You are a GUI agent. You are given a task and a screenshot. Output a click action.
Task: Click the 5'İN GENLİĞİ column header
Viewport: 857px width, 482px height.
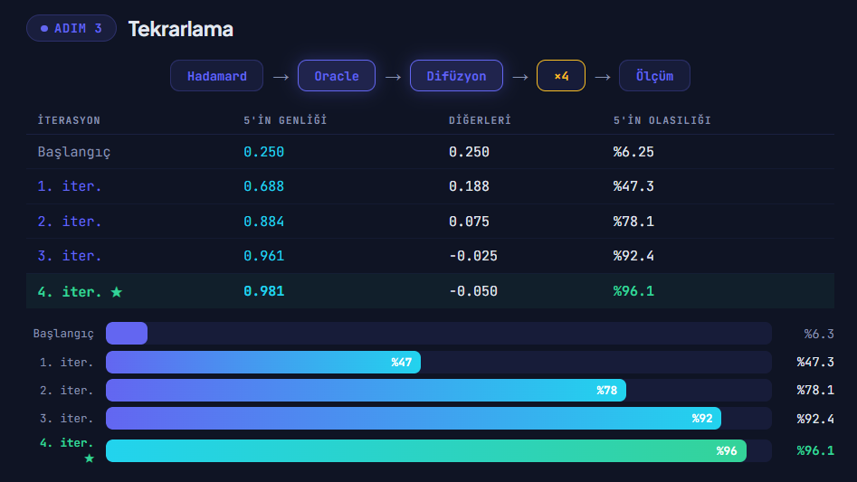point(285,120)
